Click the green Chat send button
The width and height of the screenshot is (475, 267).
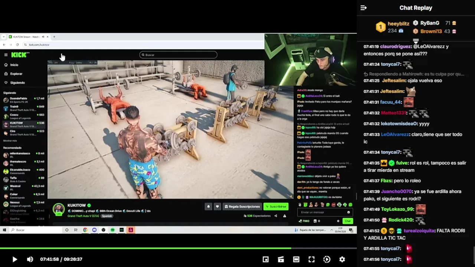[347, 221]
